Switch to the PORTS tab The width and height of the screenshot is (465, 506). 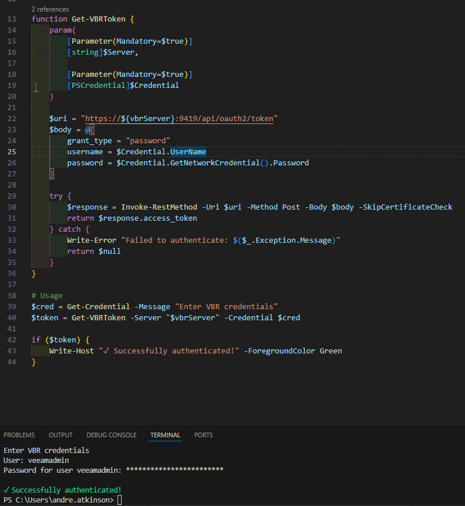click(203, 435)
